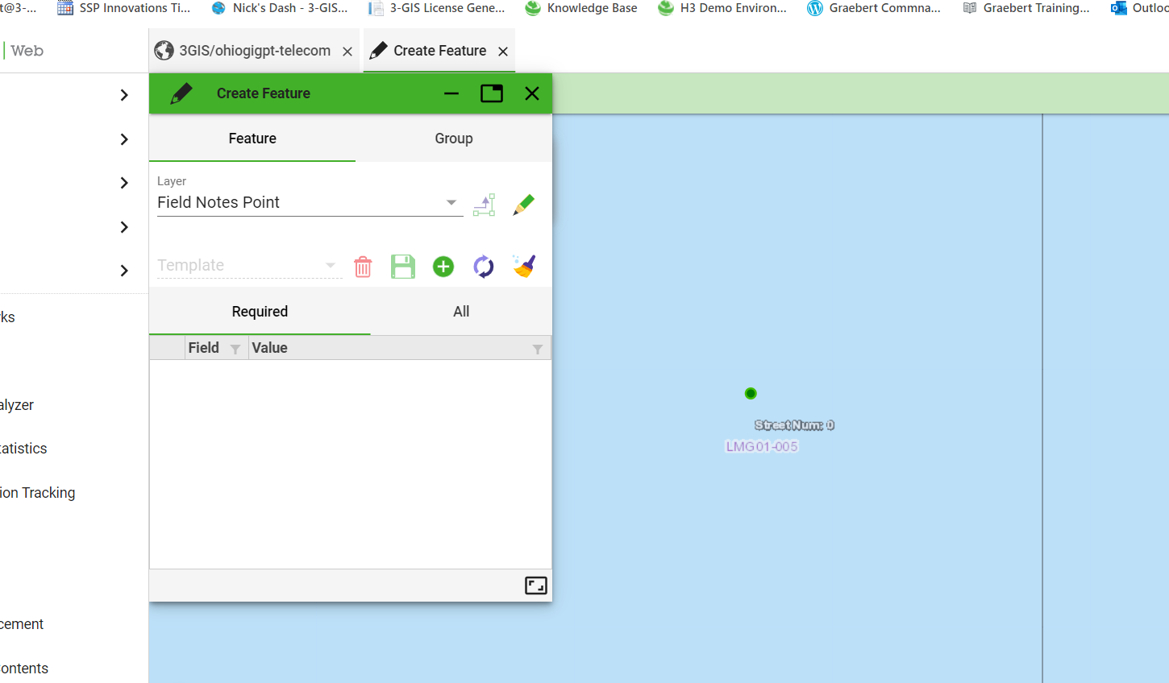This screenshot has width=1169, height=683.
Task: Expand the first sidebar chevron arrow
Action: [x=124, y=95]
